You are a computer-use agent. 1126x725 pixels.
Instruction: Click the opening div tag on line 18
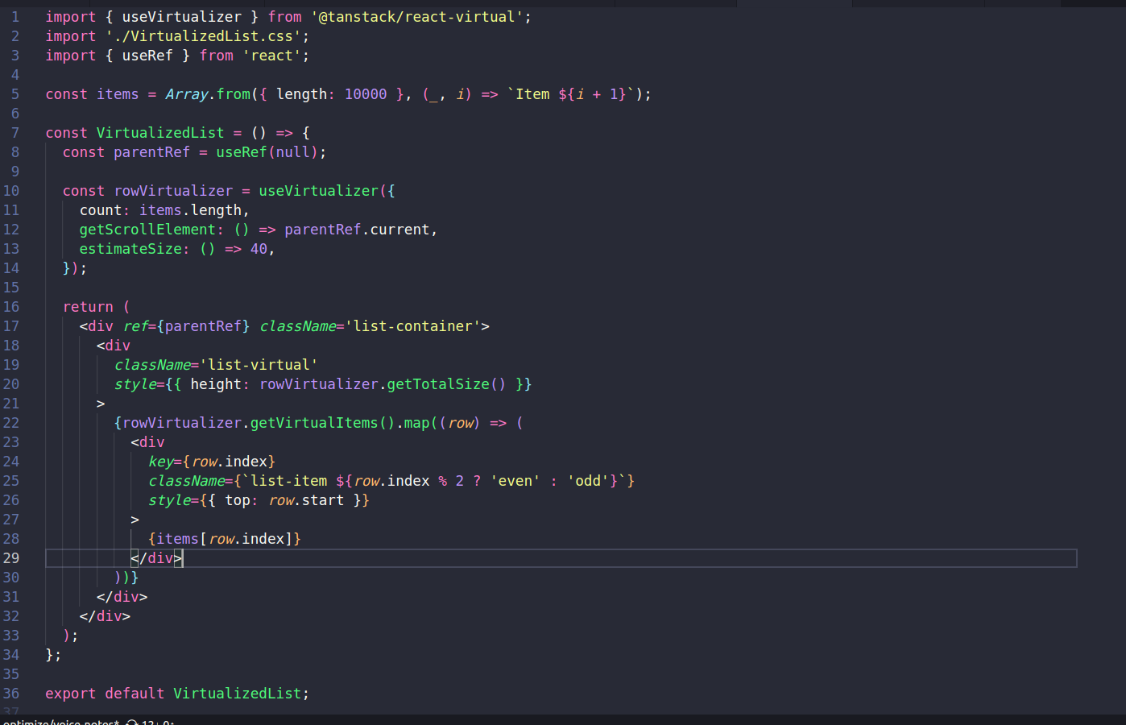pyautogui.click(x=114, y=346)
